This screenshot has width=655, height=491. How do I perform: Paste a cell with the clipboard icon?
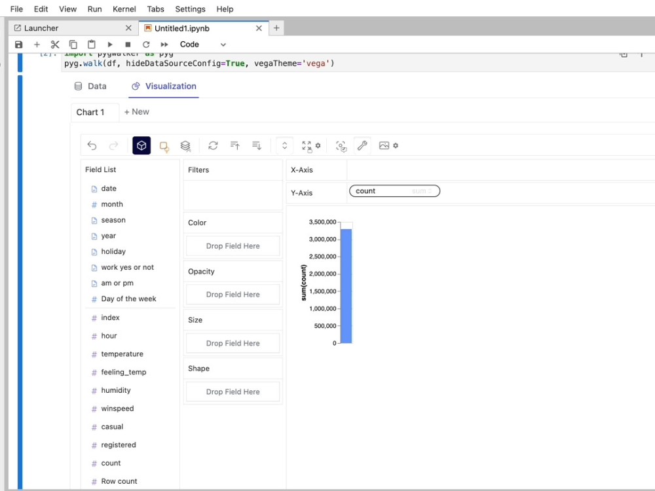[92, 45]
